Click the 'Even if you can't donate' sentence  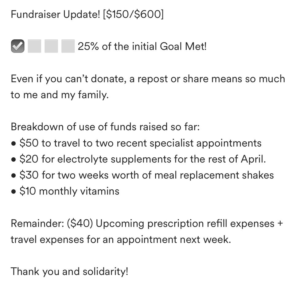tap(148, 79)
